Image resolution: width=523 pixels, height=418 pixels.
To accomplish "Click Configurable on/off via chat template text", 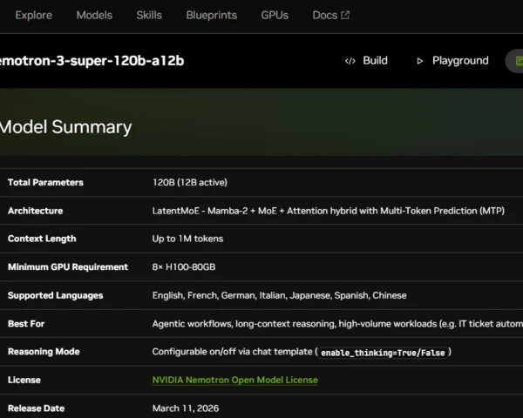I will pos(232,352).
